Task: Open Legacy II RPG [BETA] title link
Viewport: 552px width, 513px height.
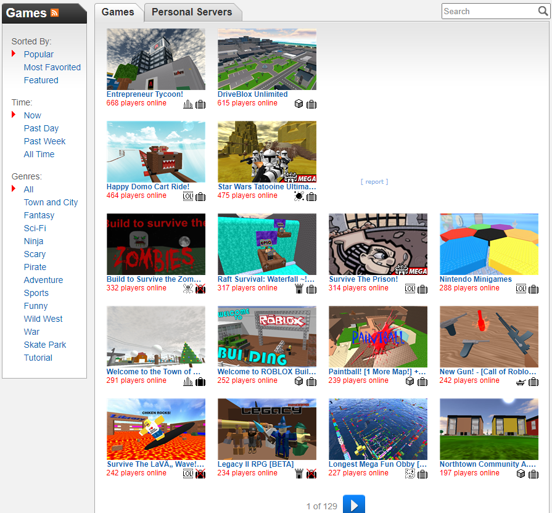Action: (x=255, y=464)
